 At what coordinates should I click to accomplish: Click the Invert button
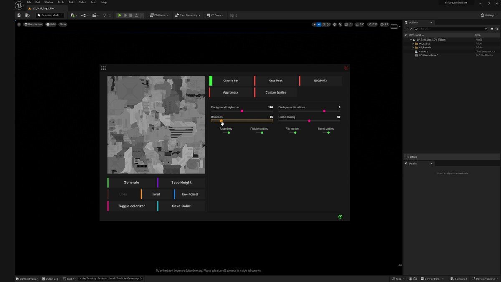coord(156,194)
